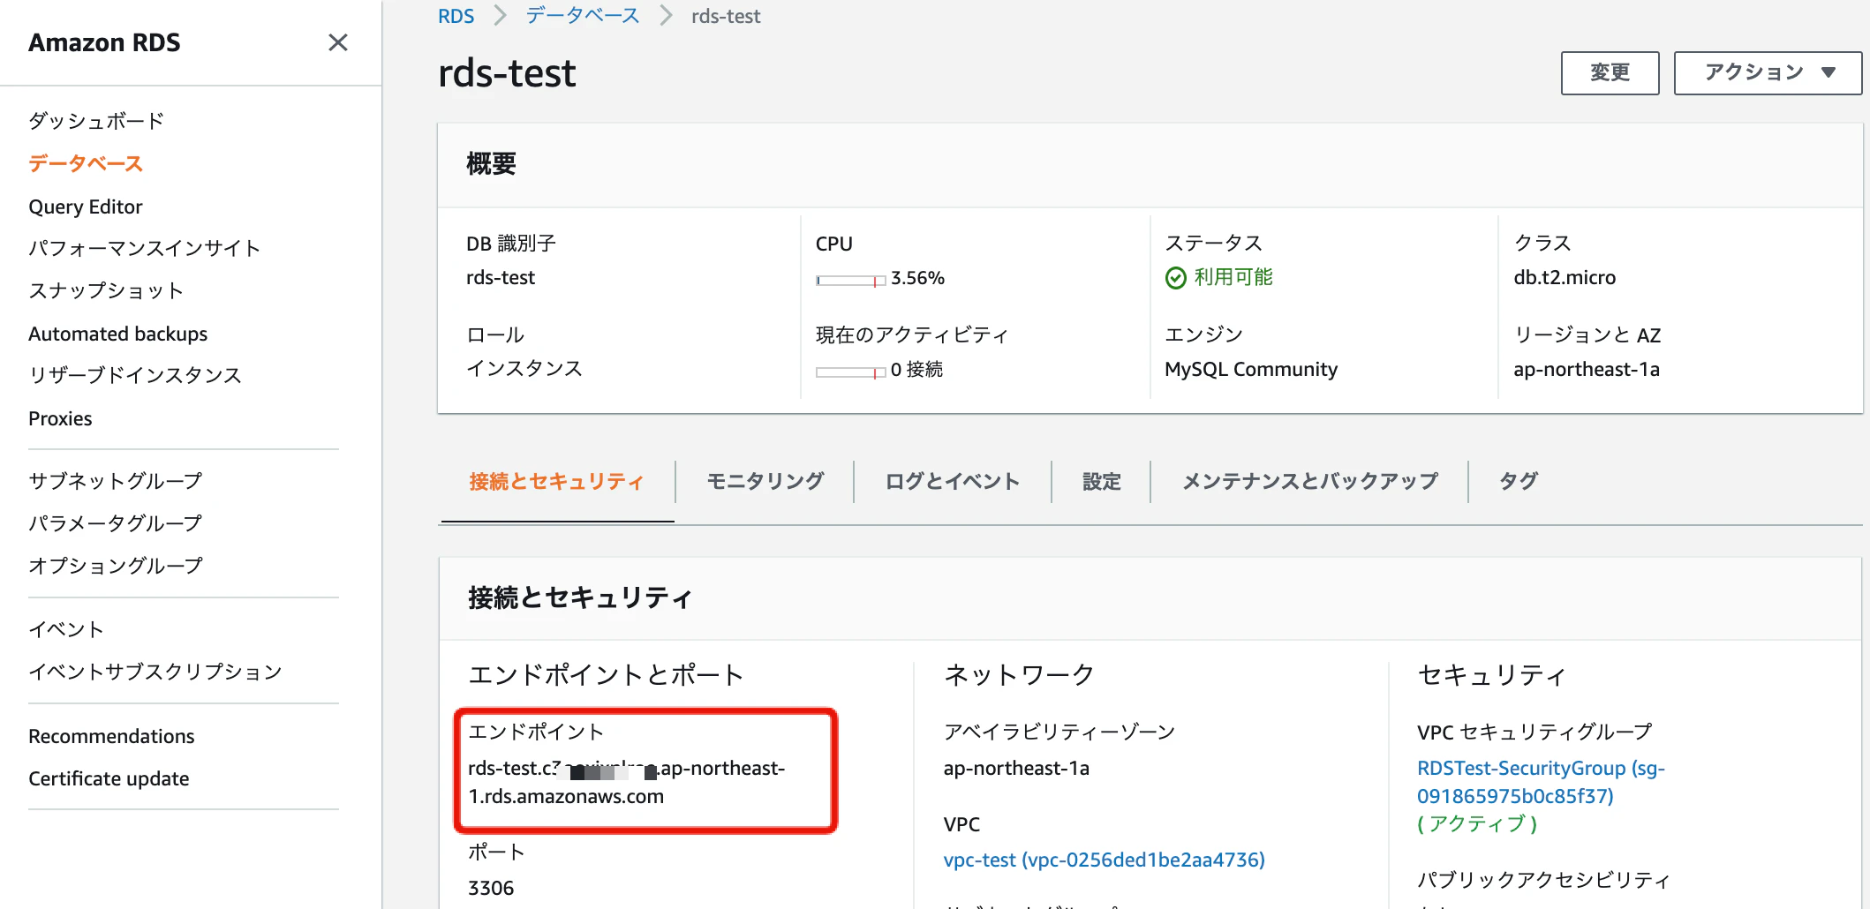This screenshot has height=909, width=1870.
Task: Select the port value 3306
Action: coord(491,888)
